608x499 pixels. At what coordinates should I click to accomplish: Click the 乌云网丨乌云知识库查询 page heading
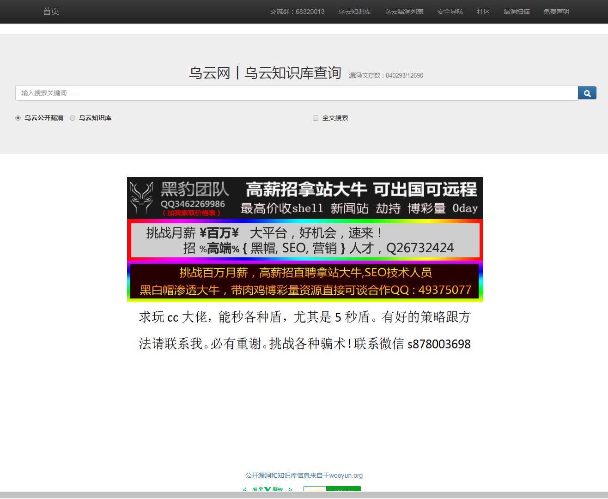coord(265,73)
